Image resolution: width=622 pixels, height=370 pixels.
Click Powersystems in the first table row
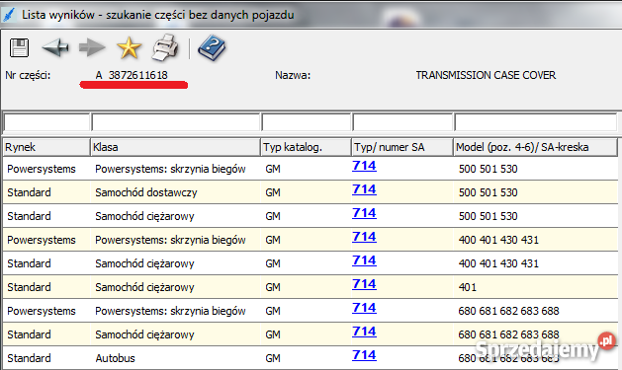42,169
